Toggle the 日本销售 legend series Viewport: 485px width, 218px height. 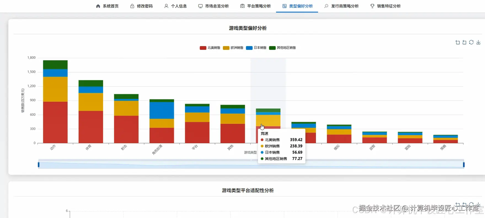256,48
